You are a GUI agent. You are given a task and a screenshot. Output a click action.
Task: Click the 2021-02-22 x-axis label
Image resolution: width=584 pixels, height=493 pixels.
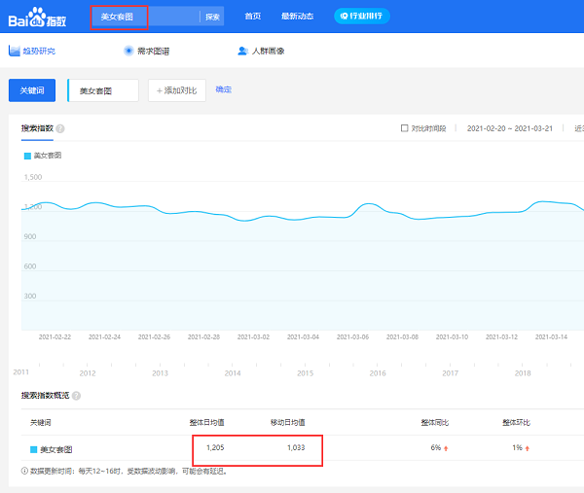55,336
